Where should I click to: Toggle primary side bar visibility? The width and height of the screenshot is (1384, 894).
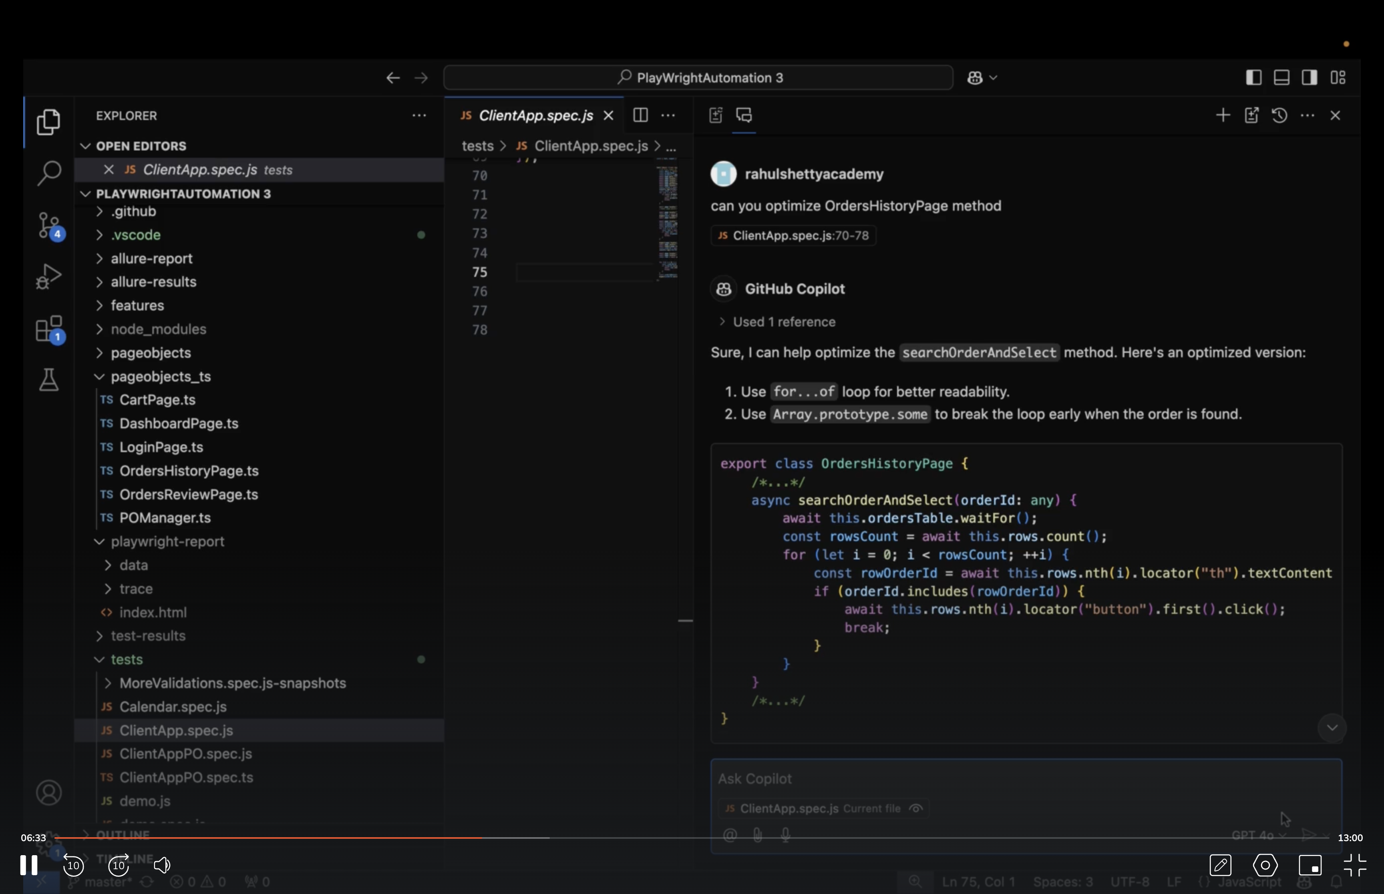[1254, 78]
